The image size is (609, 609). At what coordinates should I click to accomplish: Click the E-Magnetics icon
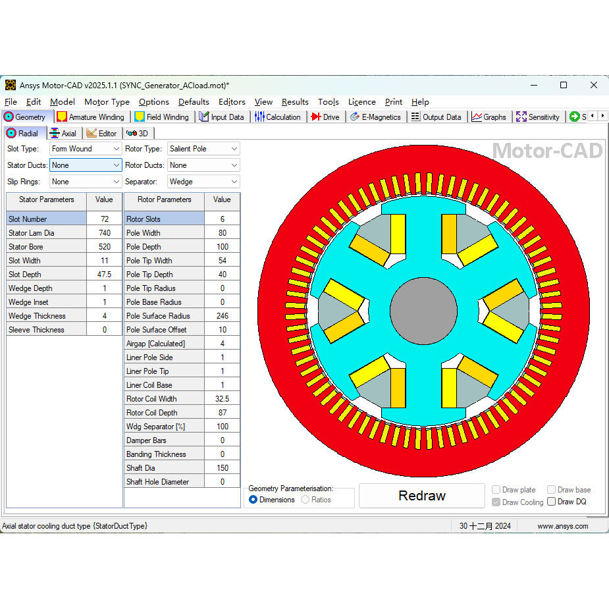coord(354,117)
